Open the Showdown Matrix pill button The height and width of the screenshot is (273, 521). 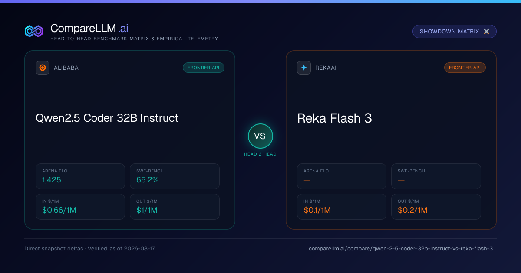[x=454, y=32]
